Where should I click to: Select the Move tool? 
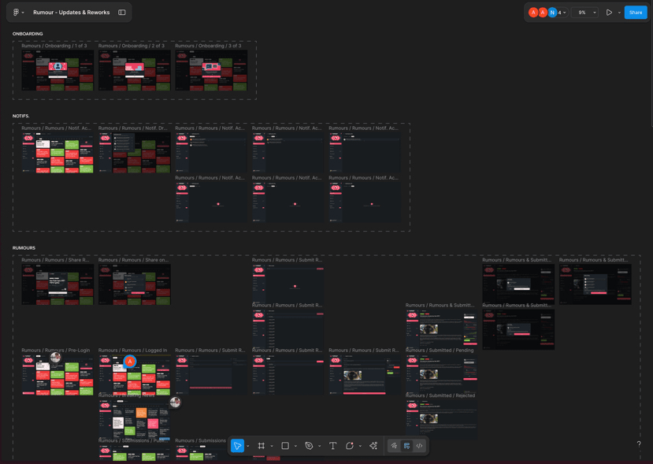click(237, 446)
